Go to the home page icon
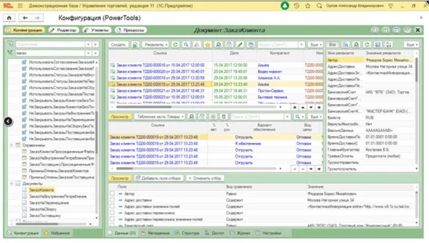The height and width of the screenshot is (243, 429). 9,18
